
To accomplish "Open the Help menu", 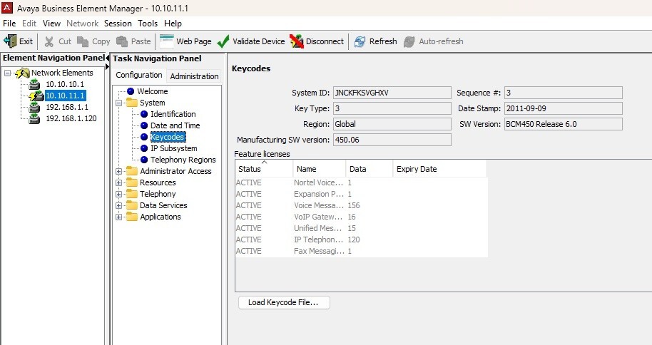I will click(173, 24).
